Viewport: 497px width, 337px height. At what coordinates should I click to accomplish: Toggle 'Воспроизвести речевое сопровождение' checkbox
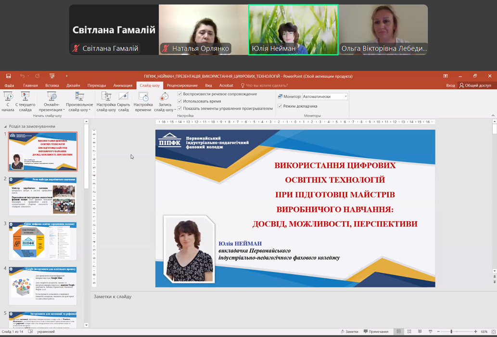click(180, 94)
